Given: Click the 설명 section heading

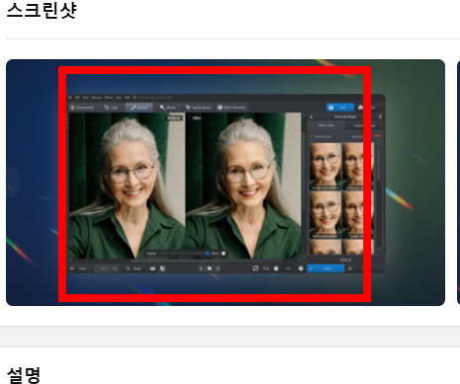Looking at the screenshot, I should (x=24, y=375).
